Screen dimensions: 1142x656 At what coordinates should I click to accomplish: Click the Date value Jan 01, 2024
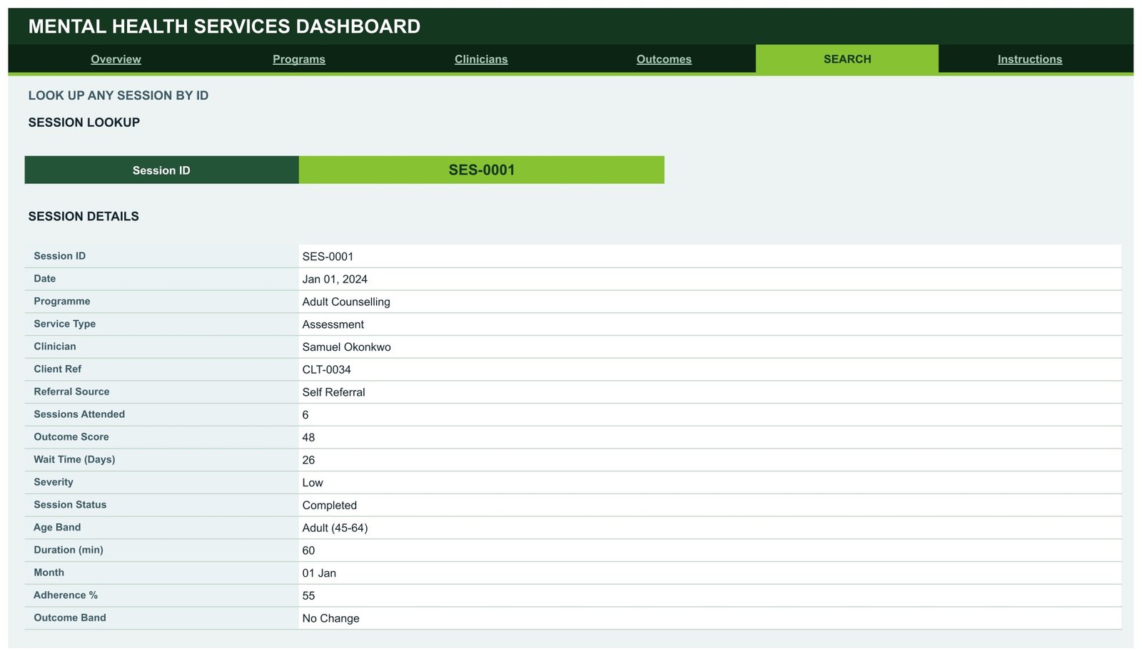[335, 280]
